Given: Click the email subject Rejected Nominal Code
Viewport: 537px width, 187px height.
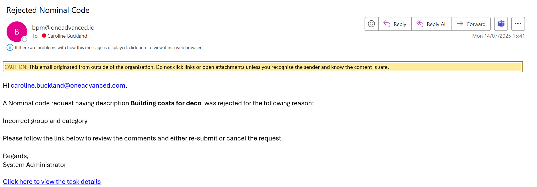Looking at the screenshot, I should click(48, 10).
